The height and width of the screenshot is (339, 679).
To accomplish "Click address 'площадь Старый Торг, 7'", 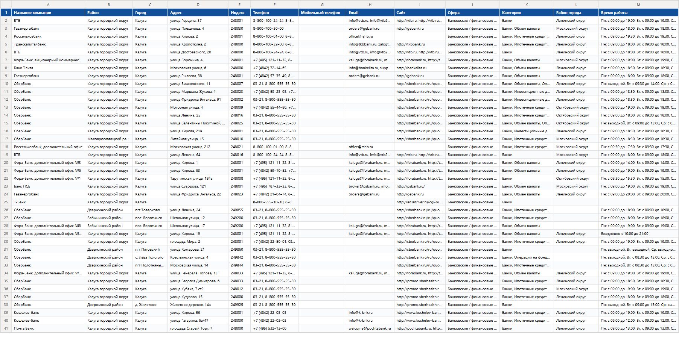I will point(198,328).
